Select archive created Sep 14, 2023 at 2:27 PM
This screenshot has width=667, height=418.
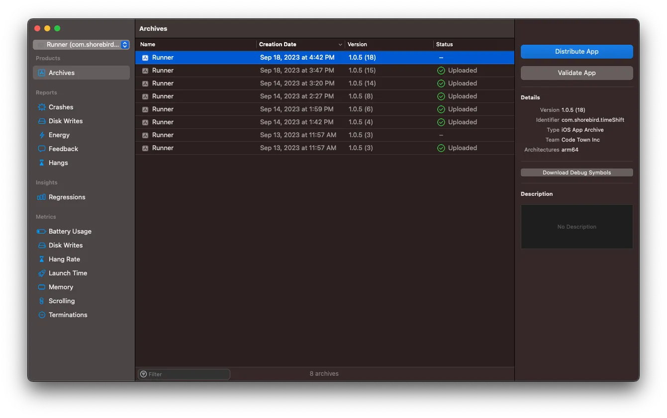pyautogui.click(x=325, y=96)
